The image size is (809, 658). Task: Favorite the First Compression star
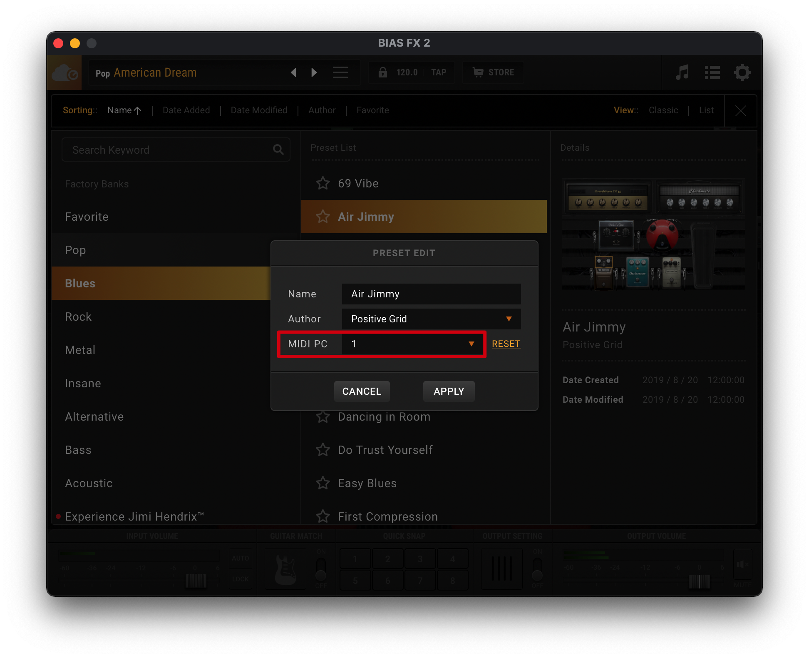pyautogui.click(x=323, y=516)
